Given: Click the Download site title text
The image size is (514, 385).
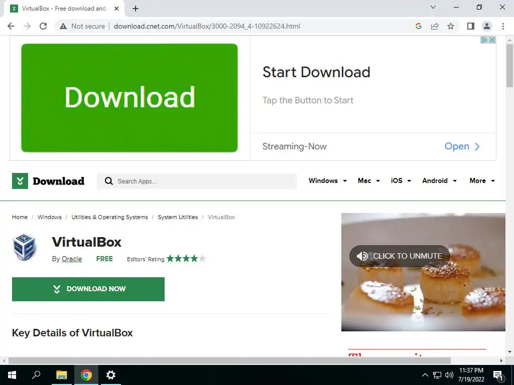Looking at the screenshot, I should (58, 181).
